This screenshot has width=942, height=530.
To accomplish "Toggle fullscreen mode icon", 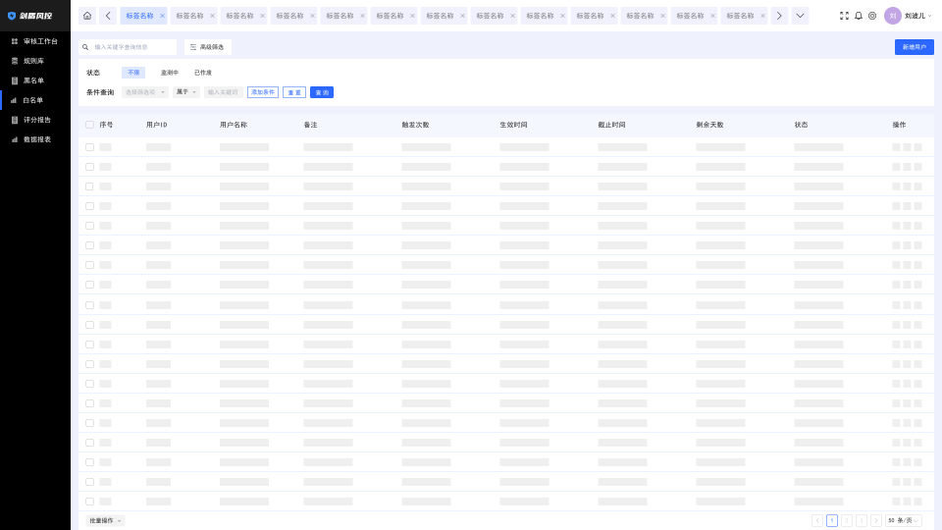I will [844, 16].
